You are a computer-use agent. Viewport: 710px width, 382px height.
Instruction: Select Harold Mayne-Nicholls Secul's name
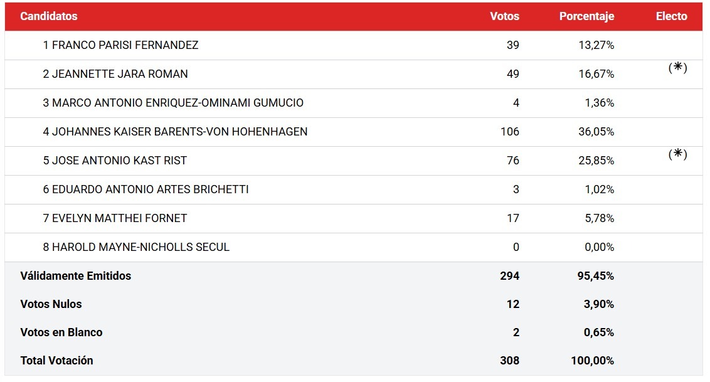136,247
